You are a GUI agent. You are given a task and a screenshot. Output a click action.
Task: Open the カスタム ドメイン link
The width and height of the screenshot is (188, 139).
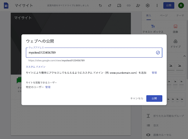pyautogui.click(x=36, y=67)
